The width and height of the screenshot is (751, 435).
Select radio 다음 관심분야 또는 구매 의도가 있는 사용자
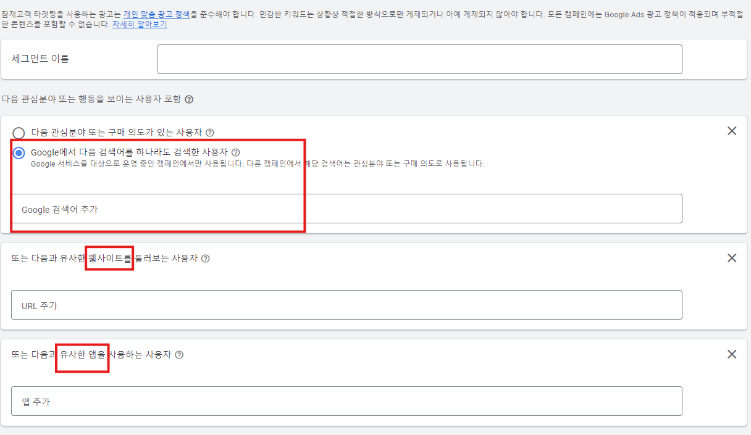click(19, 133)
